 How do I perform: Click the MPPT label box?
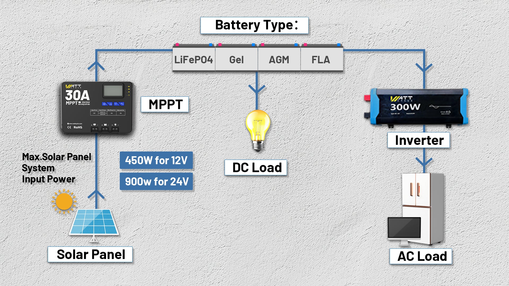click(165, 104)
